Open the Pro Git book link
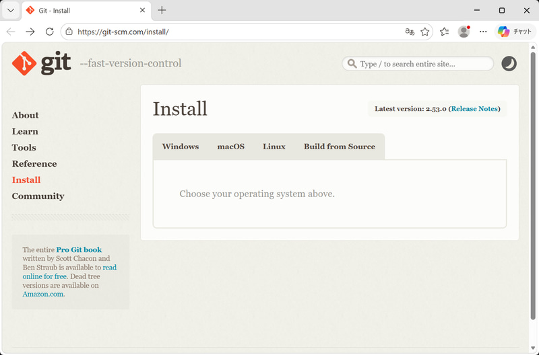Viewport: 539px width, 355px height. tap(79, 249)
